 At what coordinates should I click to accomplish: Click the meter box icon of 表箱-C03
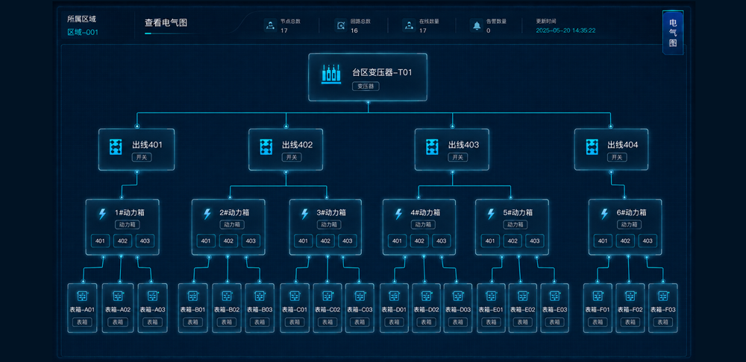[x=360, y=296]
